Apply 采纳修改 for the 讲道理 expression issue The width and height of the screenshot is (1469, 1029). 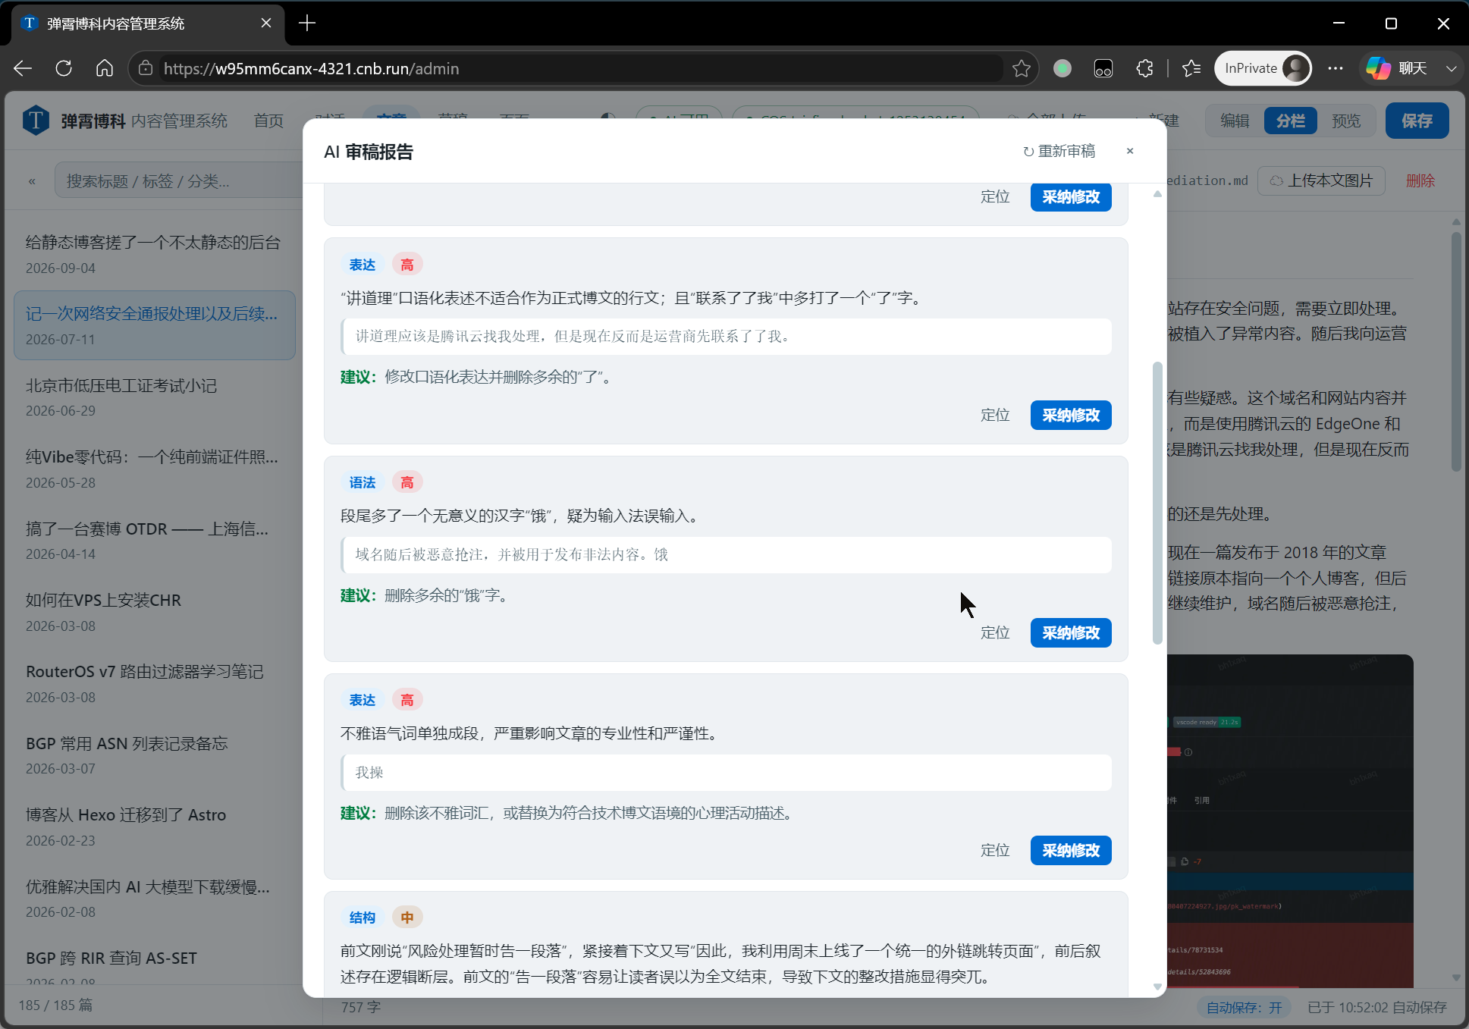coord(1070,415)
